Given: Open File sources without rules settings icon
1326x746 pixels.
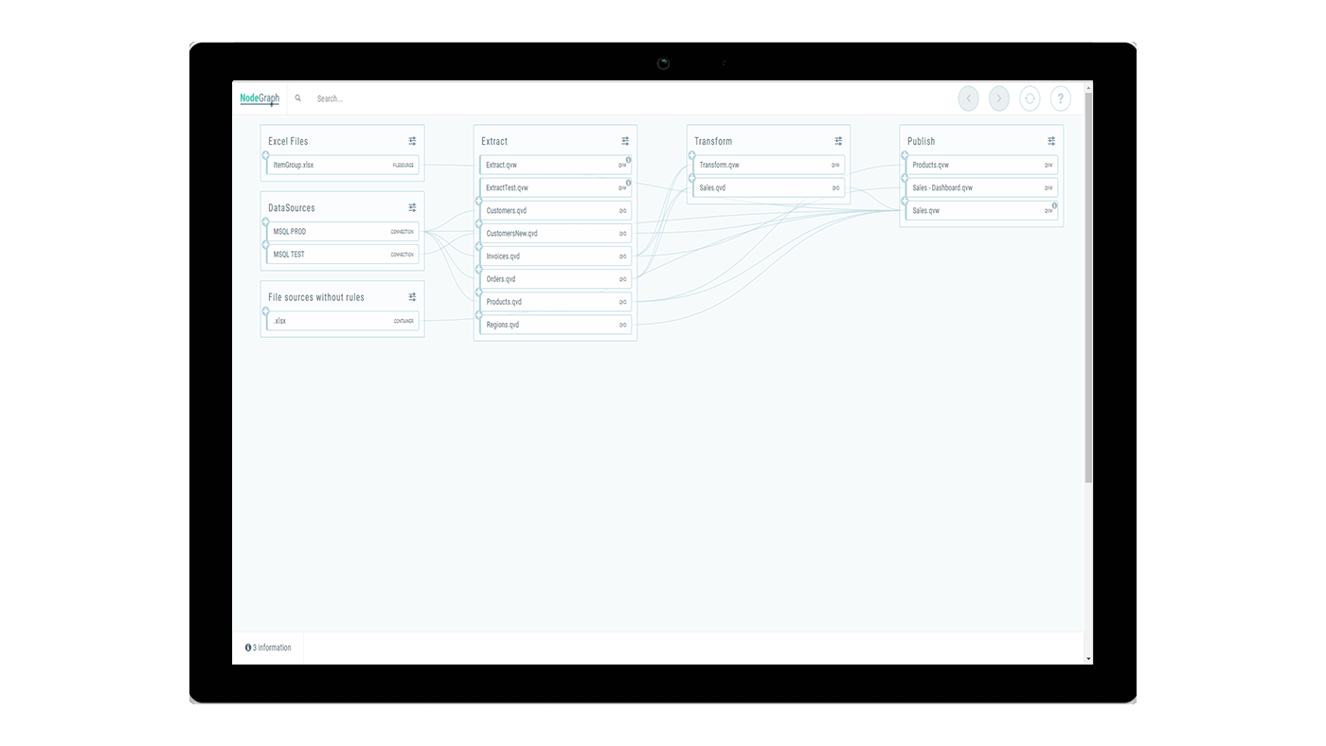Looking at the screenshot, I should 413,297.
